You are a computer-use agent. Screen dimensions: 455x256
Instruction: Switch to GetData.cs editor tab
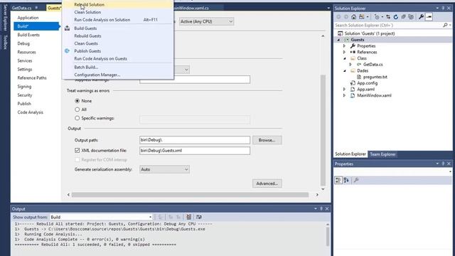(x=22, y=8)
